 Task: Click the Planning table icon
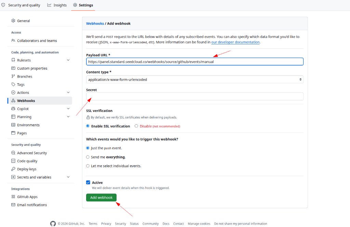pyautogui.click(x=13, y=117)
